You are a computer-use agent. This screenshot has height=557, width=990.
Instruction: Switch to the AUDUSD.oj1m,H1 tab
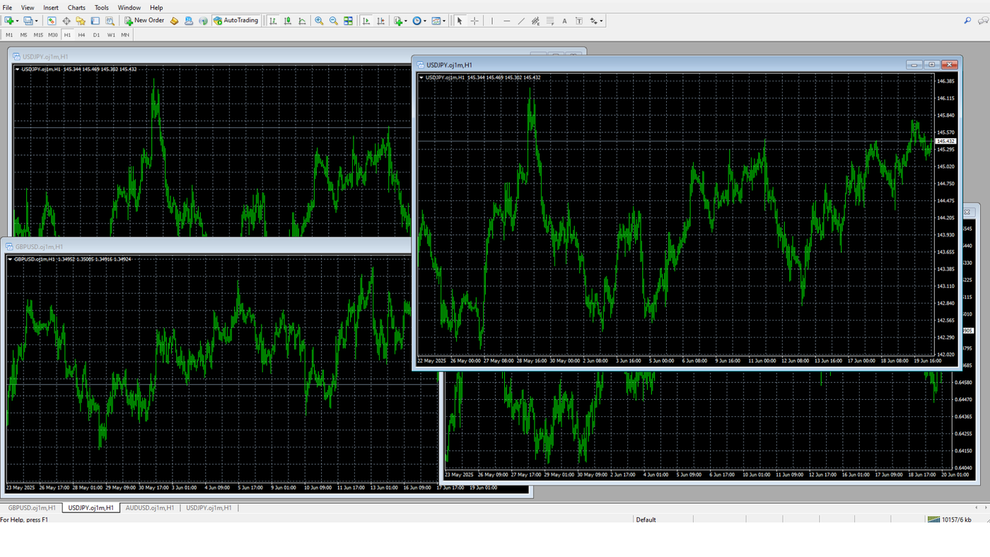click(149, 507)
